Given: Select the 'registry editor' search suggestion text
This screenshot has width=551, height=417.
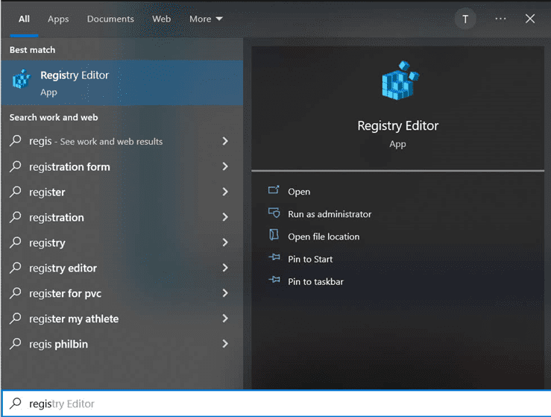Looking at the screenshot, I should (63, 269).
